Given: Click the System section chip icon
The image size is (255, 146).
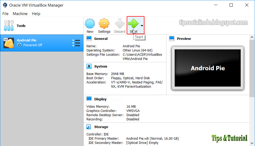Looking at the screenshot, I should tap(89, 66).
